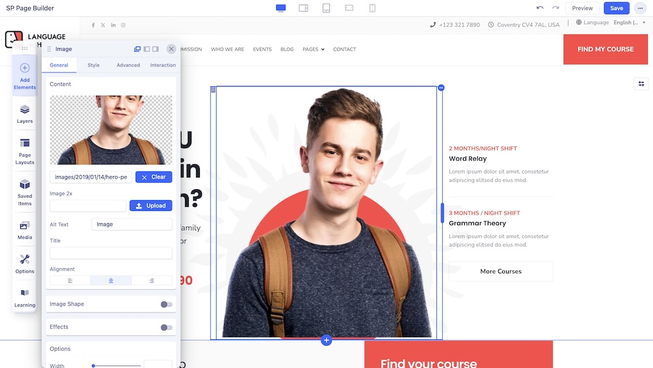
Task: Close the Image settings panel
Action: 171,49
